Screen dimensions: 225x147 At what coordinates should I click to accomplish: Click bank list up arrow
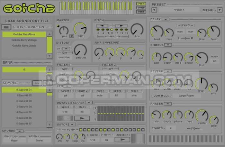pyautogui.click(x=50, y=69)
